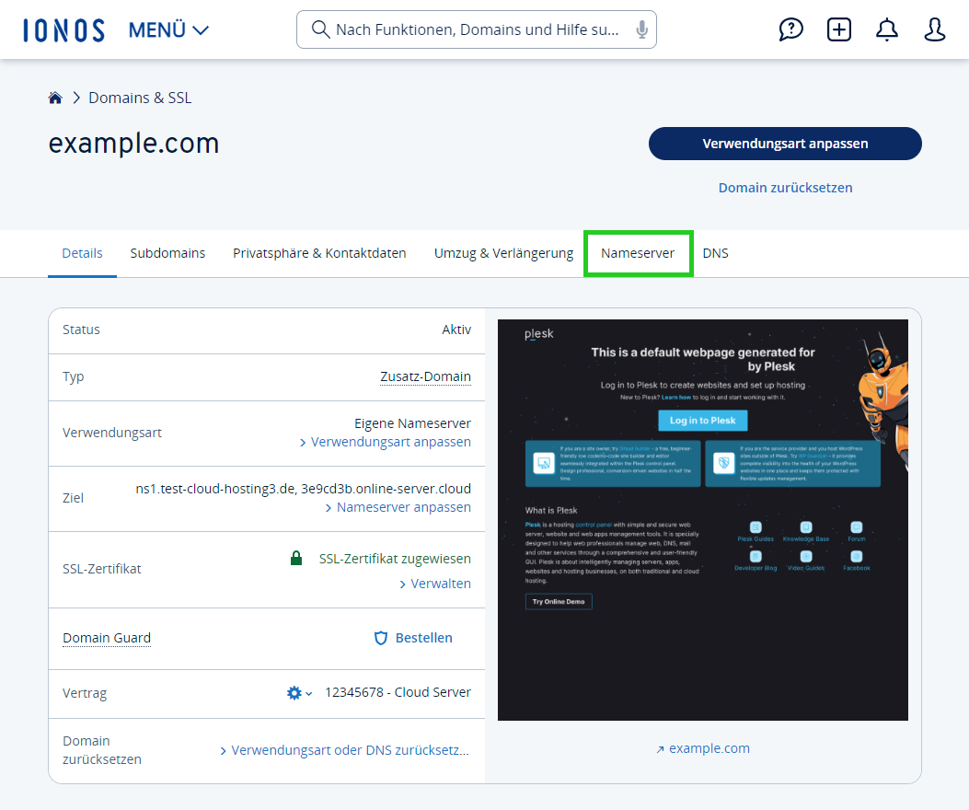This screenshot has height=810, width=969.
Task: Open the notifications bell
Action: pyautogui.click(x=887, y=29)
